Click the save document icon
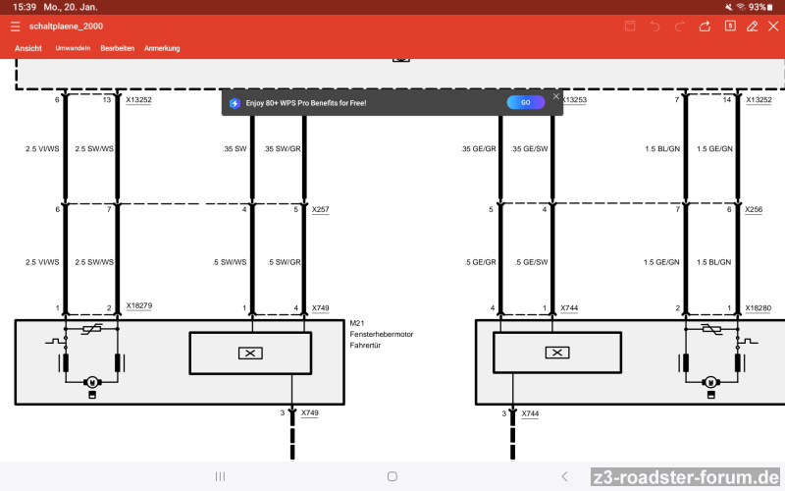 (630, 27)
